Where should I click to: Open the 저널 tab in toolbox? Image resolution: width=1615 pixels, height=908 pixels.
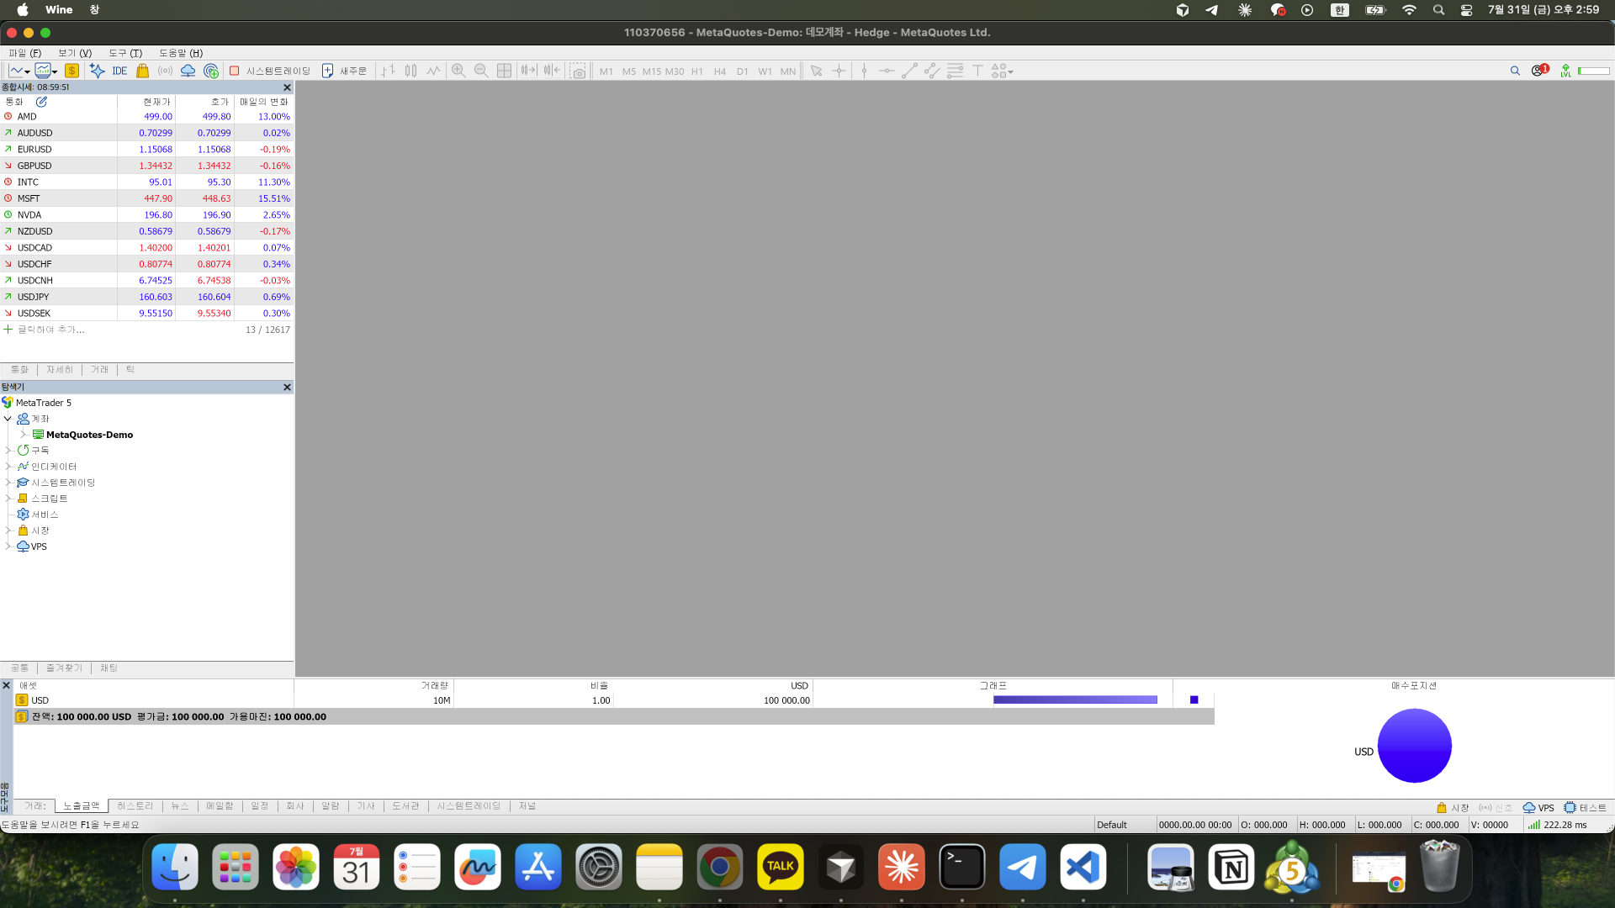coord(527,806)
